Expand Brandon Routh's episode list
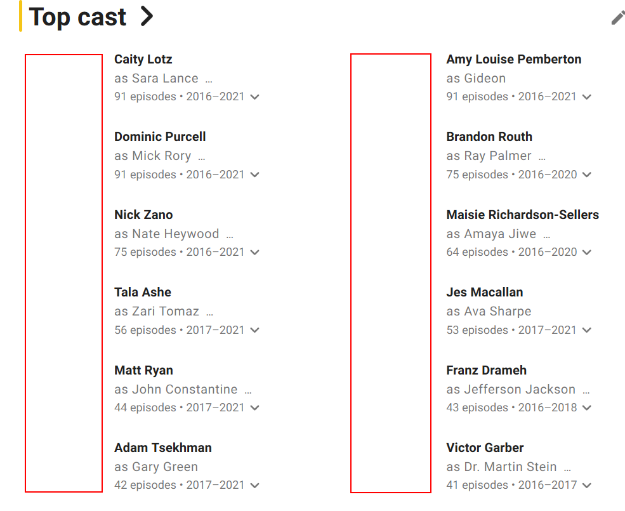Viewport: 625px width, 511px height. (x=586, y=175)
